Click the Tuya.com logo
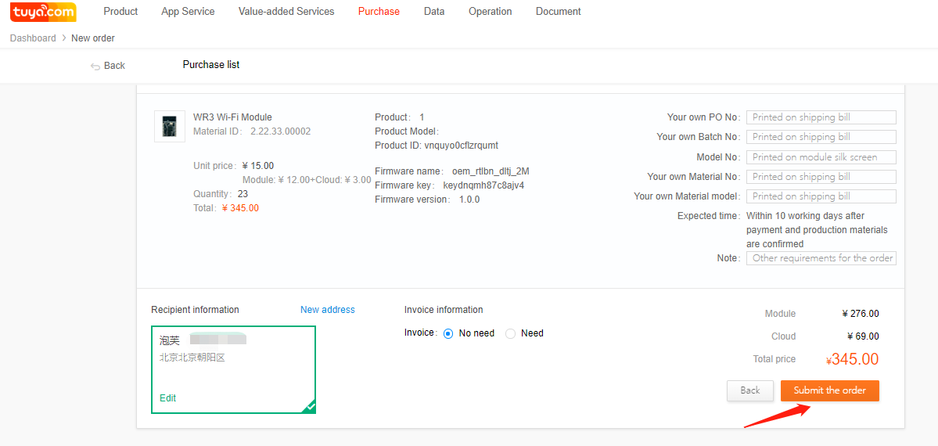 click(43, 12)
